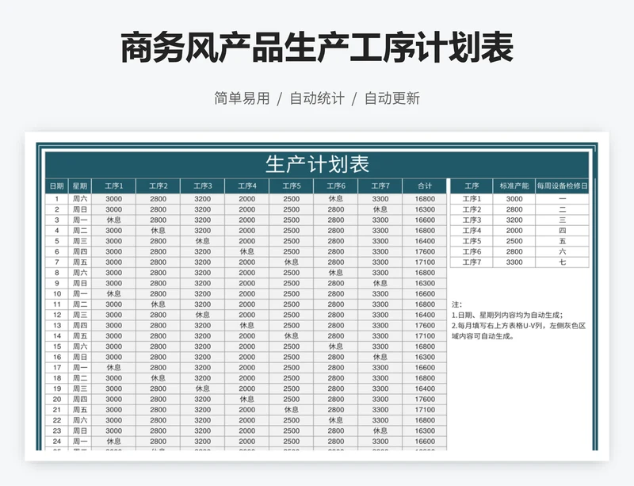Click 休息 under 工序3 in date 5 row

point(203,241)
